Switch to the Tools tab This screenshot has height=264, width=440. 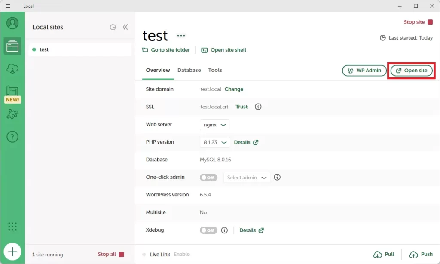click(215, 70)
